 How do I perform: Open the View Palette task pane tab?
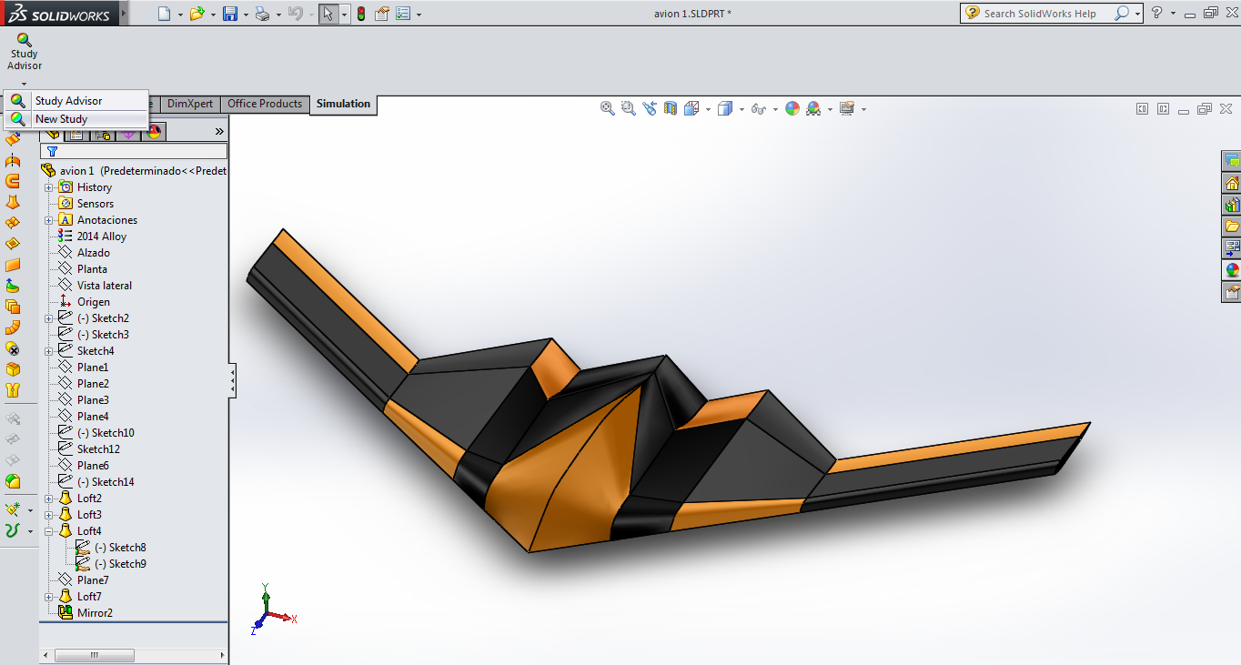click(x=1232, y=248)
